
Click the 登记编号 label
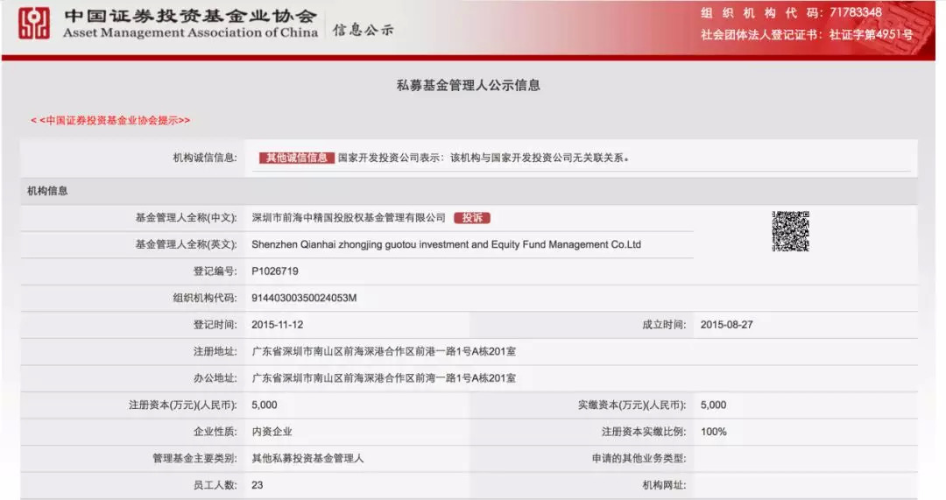(215, 271)
